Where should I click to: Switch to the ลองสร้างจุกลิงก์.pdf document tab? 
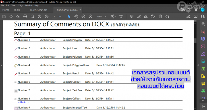pos(39,10)
